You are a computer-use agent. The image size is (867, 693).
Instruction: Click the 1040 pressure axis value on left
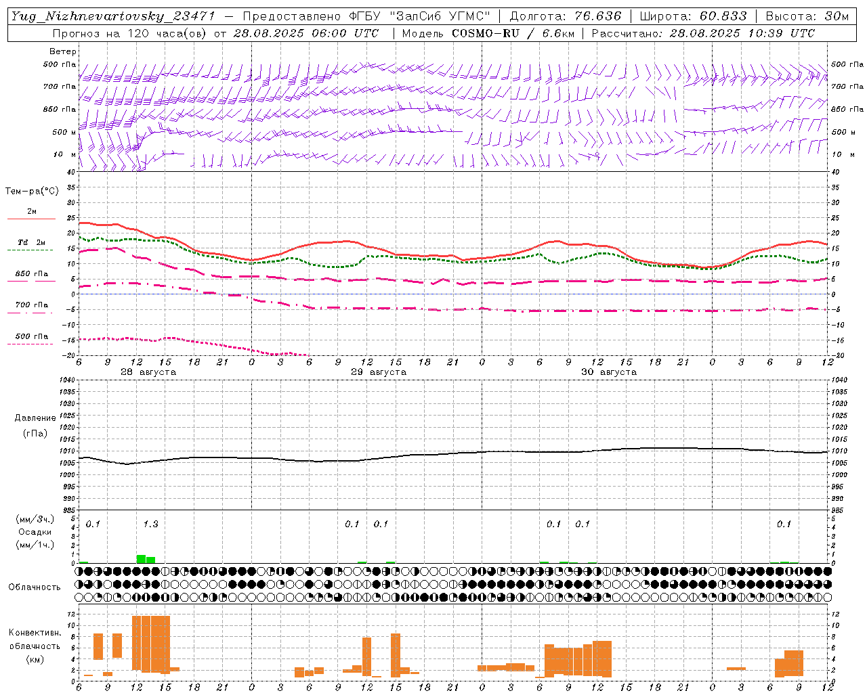[66, 380]
